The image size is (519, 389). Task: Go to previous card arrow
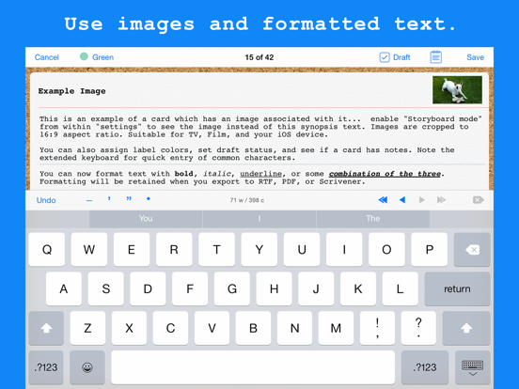(x=402, y=200)
